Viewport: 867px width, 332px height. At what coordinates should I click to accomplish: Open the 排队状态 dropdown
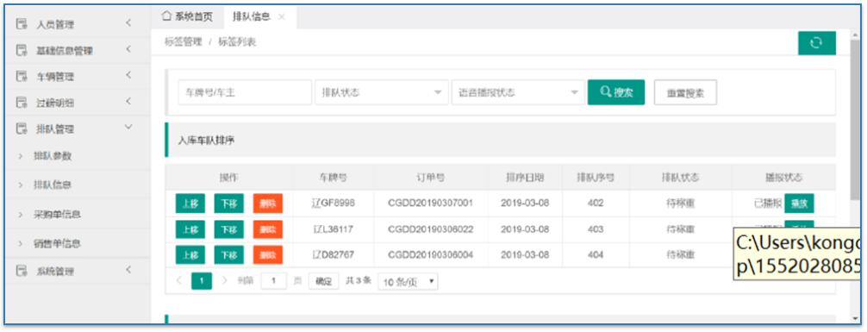point(382,92)
